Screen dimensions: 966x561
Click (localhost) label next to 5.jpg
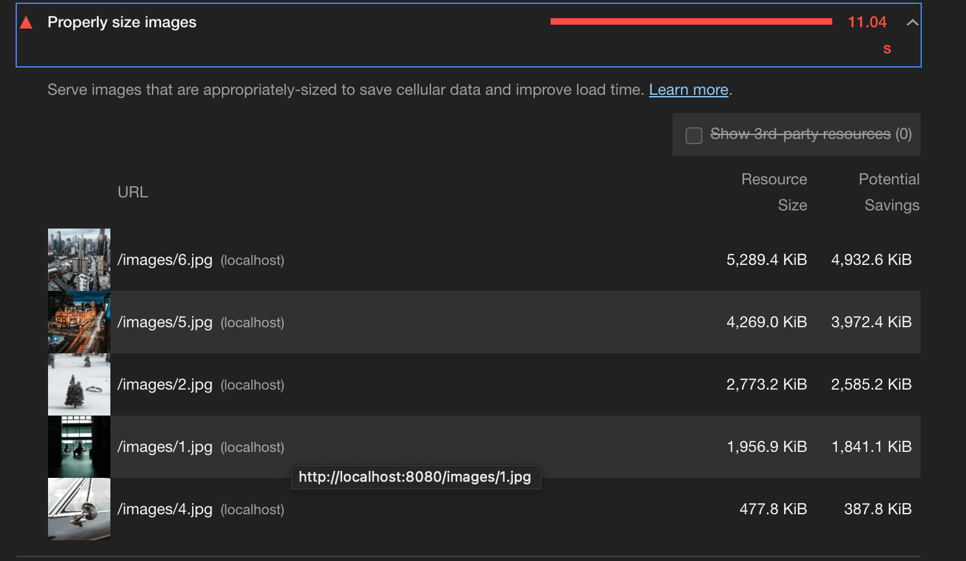coord(253,323)
